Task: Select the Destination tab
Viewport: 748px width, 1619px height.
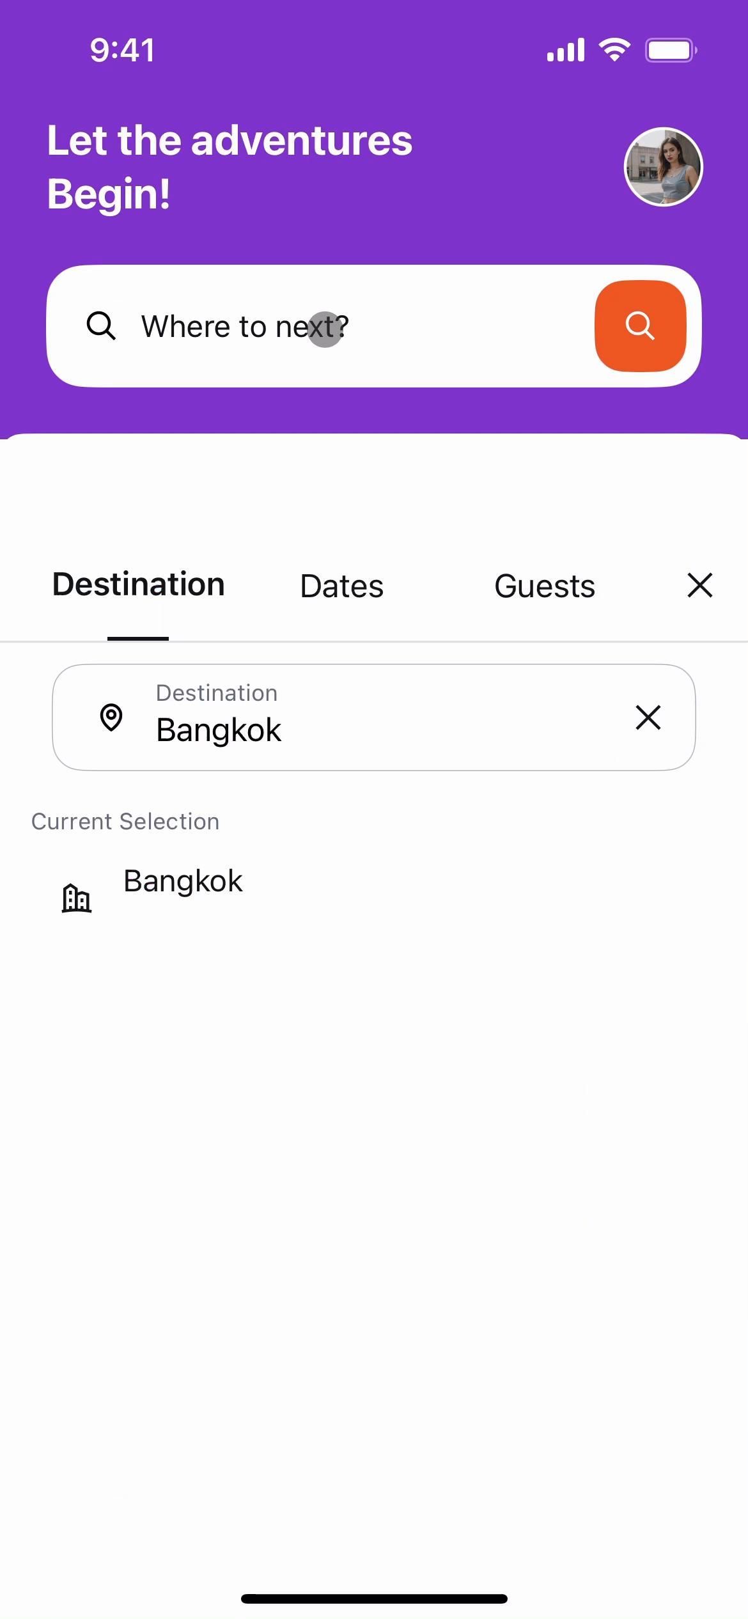Action: pos(138,585)
